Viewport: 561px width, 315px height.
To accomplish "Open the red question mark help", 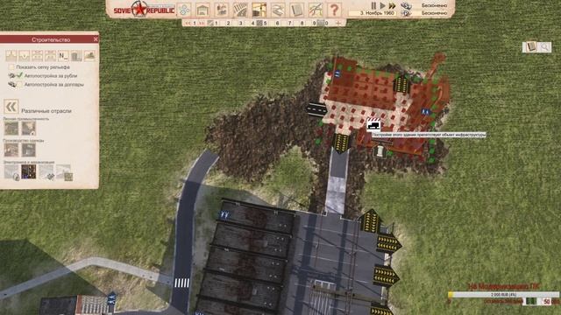I will pyautogui.click(x=334, y=10).
